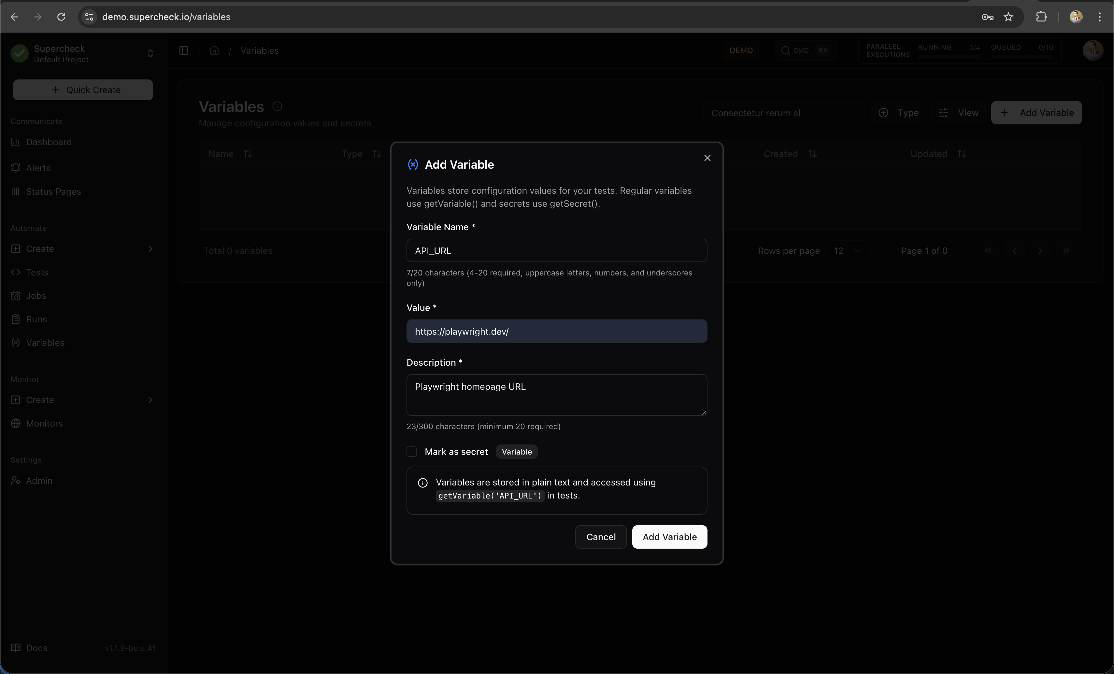Open Monitors in the sidebar
Image resolution: width=1114 pixels, height=674 pixels.
click(x=44, y=423)
